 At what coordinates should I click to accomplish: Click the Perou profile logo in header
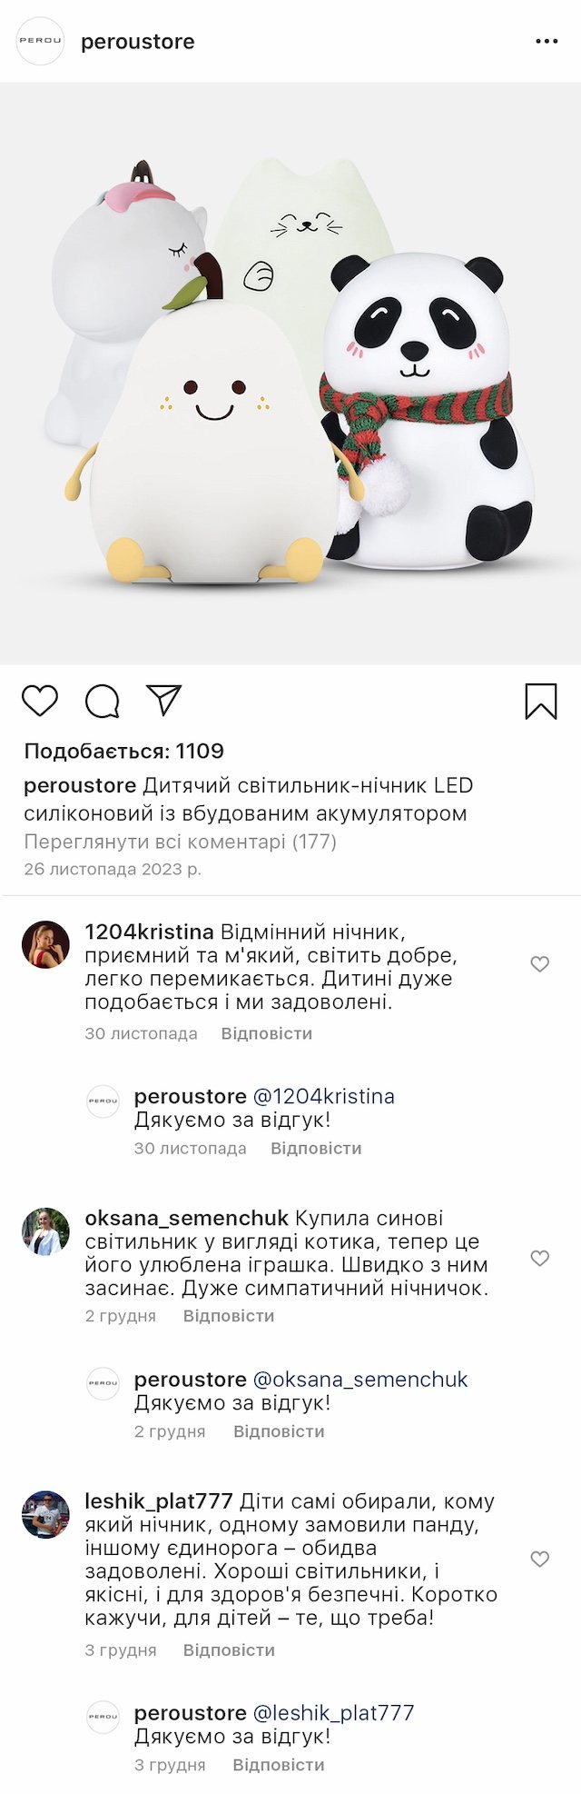(x=41, y=41)
